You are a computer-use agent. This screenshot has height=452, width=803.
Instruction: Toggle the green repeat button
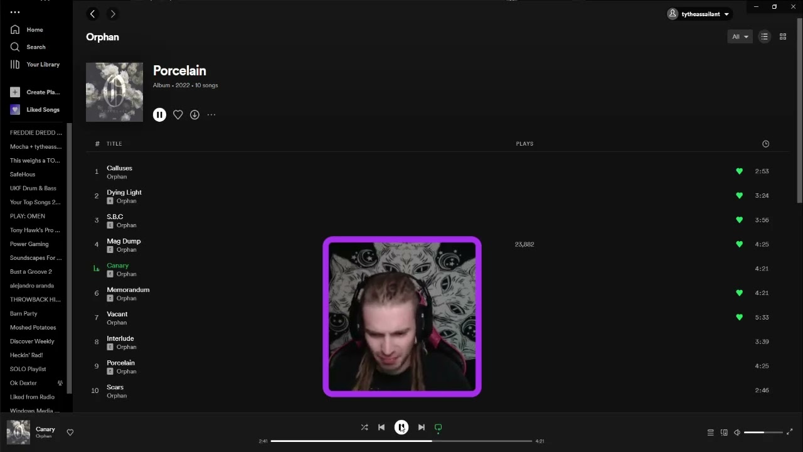coord(439,428)
